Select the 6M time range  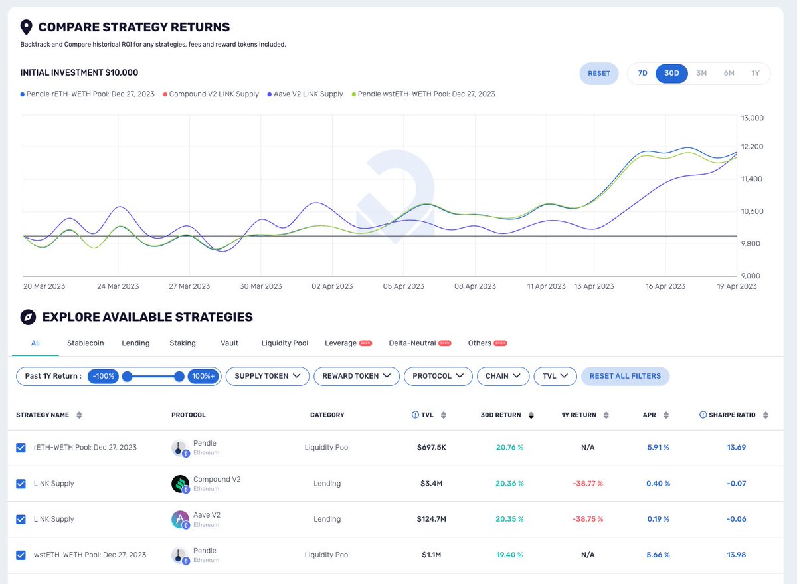click(x=729, y=73)
